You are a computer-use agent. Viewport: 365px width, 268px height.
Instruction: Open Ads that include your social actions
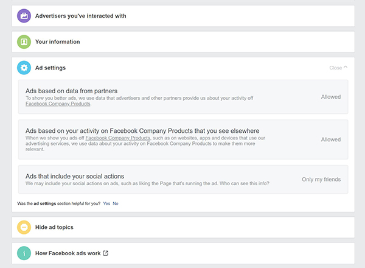(x=183, y=180)
